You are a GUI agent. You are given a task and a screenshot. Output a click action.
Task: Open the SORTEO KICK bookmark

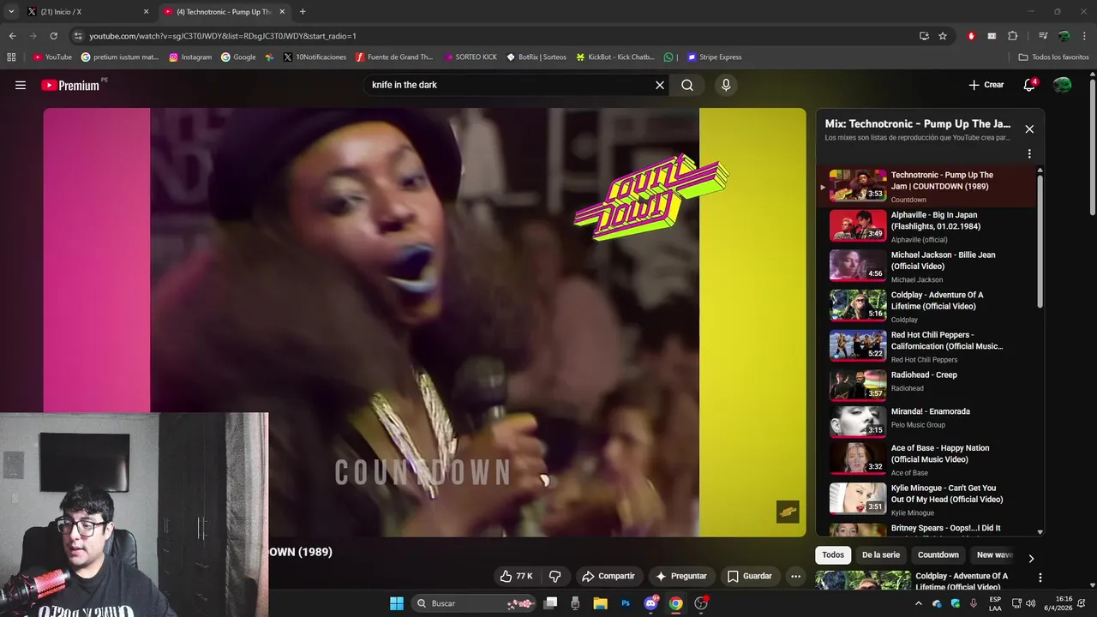(x=471, y=57)
